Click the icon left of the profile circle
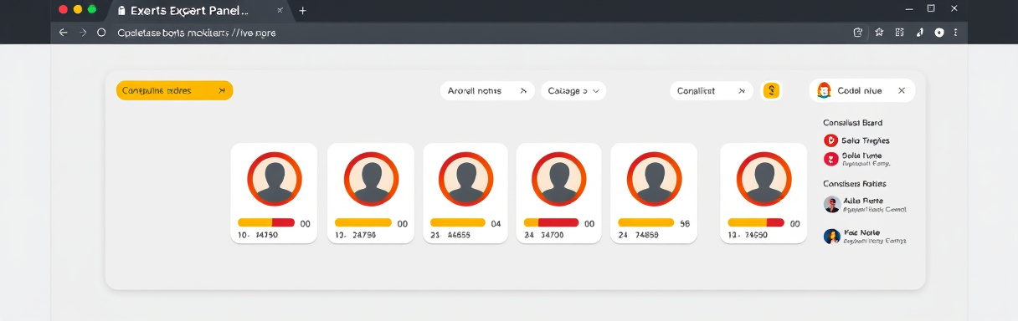 point(920,33)
